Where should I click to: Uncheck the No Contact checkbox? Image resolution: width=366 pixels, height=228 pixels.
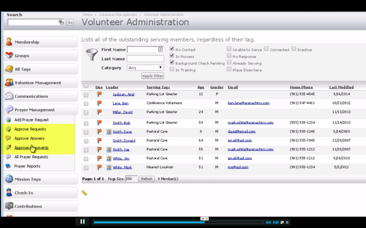coord(172,49)
